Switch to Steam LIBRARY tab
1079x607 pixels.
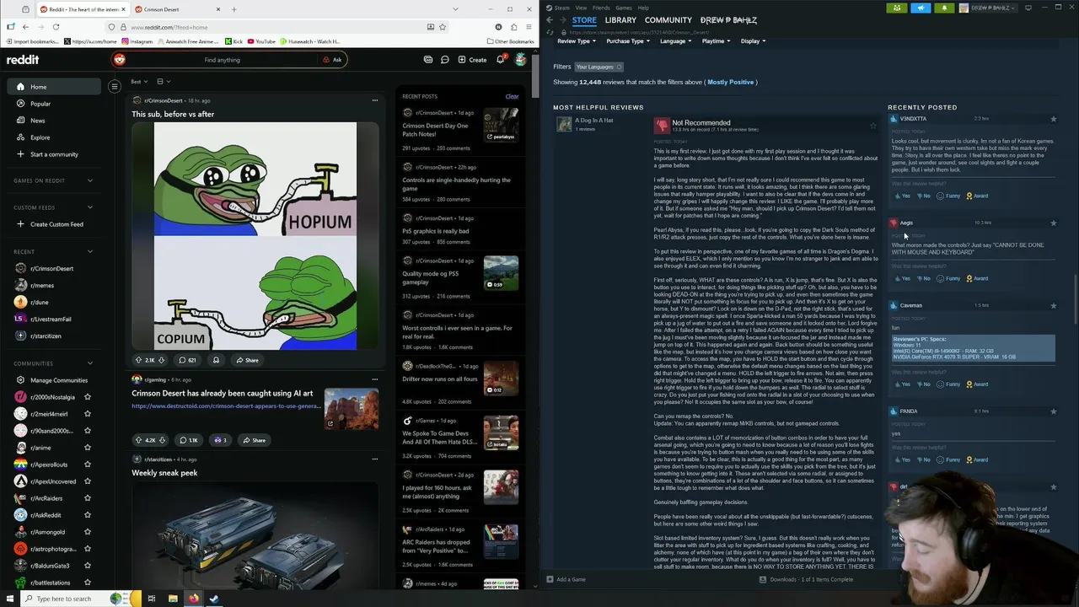[620, 20]
